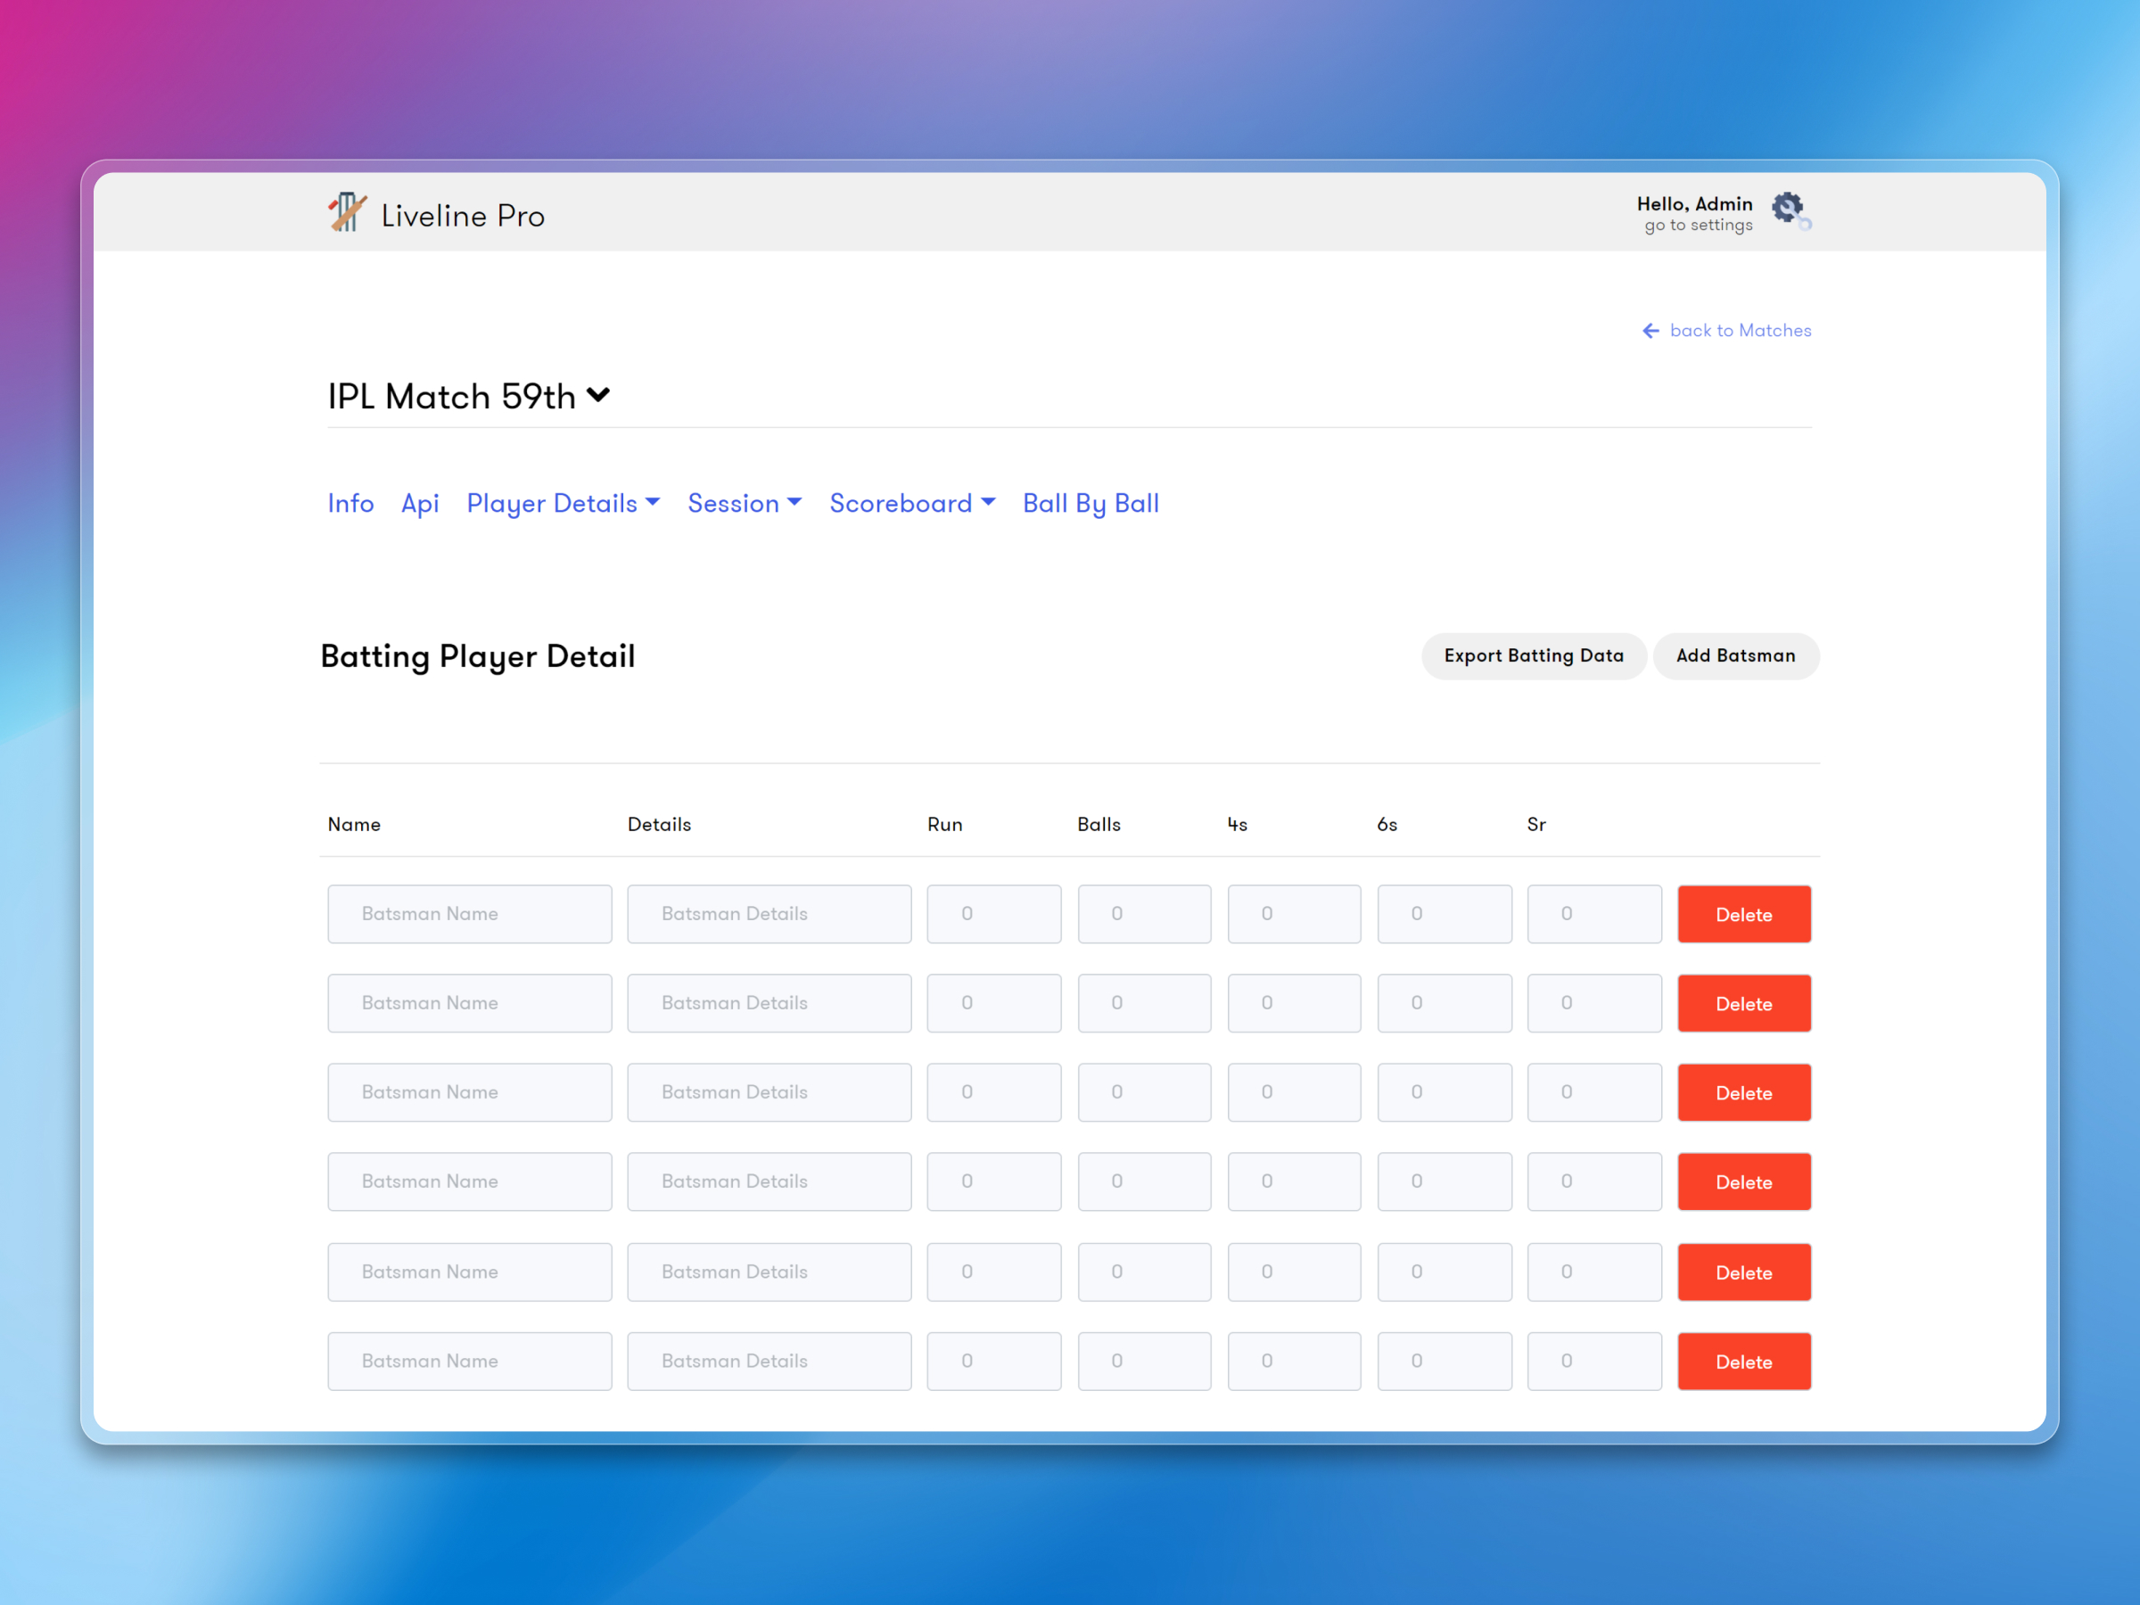The height and width of the screenshot is (1605, 2140).
Task: Expand the Session dropdown menu
Action: pos(744,503)
